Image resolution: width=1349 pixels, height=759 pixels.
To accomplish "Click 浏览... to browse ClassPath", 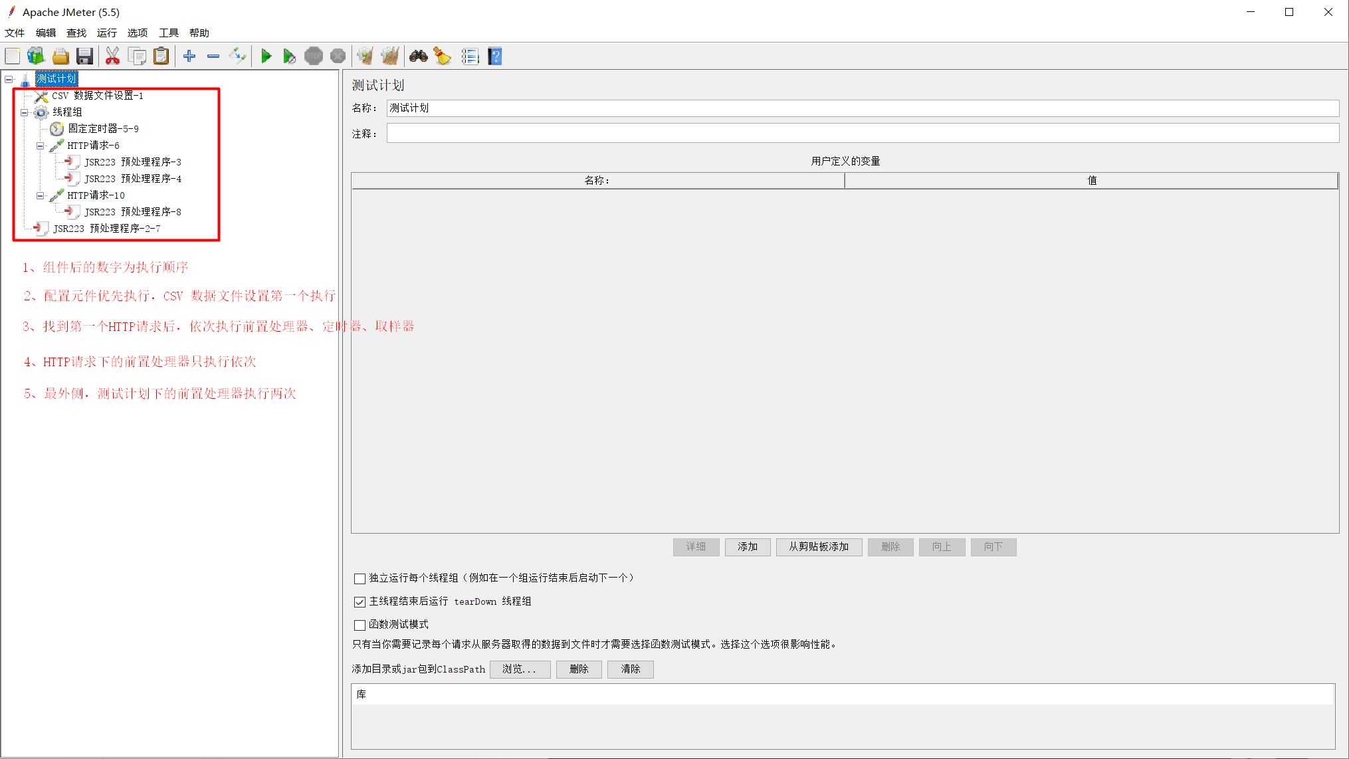I will (x=520, y=669).
